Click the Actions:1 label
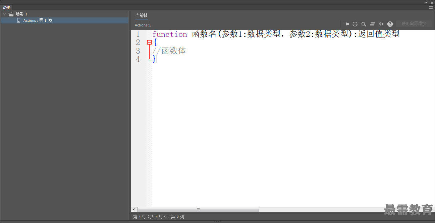Viewport: 435px width, 223px height. 143,25
